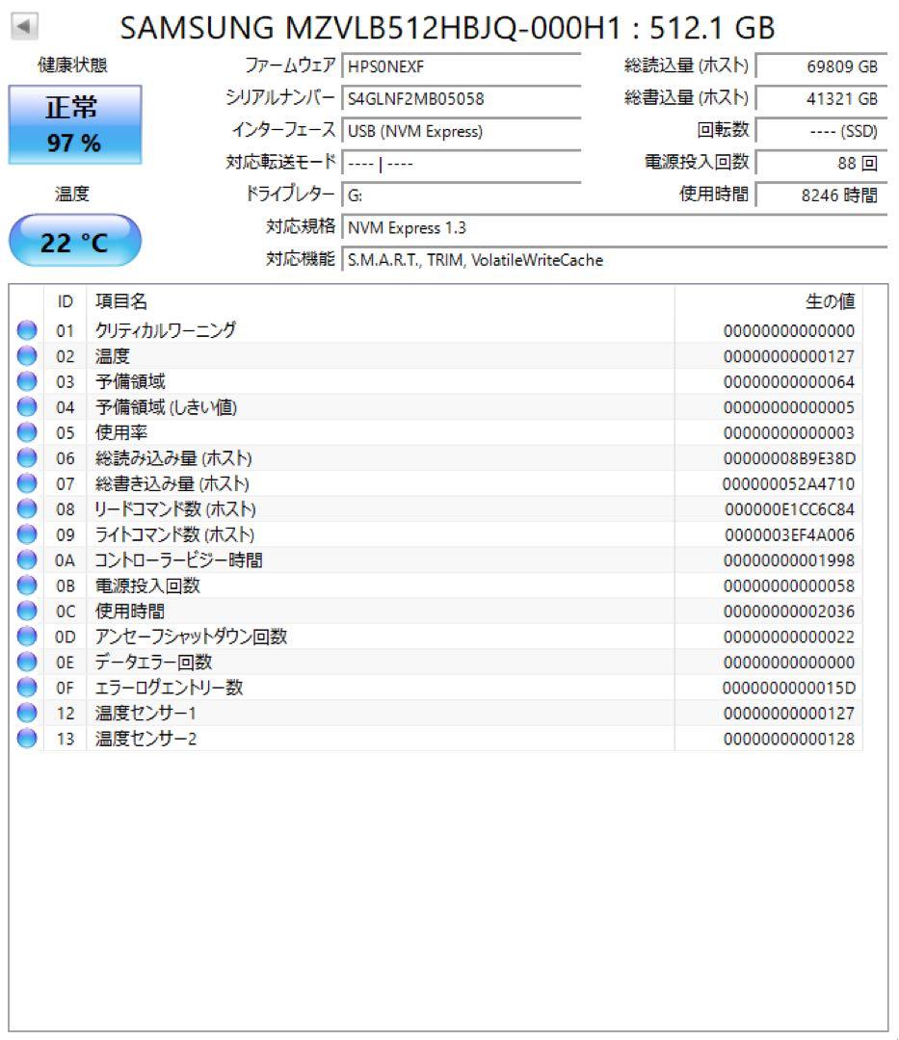Click raw value 0000003EF4A006

(x=789, y=534)
